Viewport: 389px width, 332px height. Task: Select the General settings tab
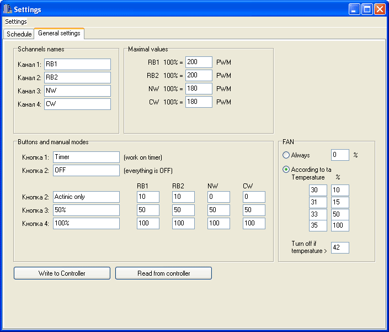(x=59, y=34)
